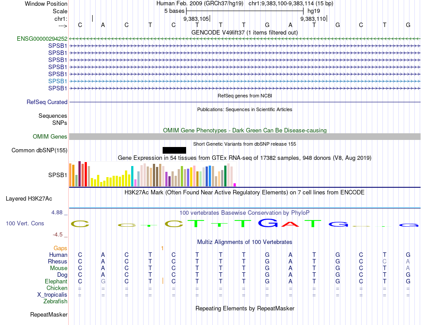This screenshot has height=325, width=421.
Task: Click the GTEx SPSB1 expression label
Action: (58, 175)
